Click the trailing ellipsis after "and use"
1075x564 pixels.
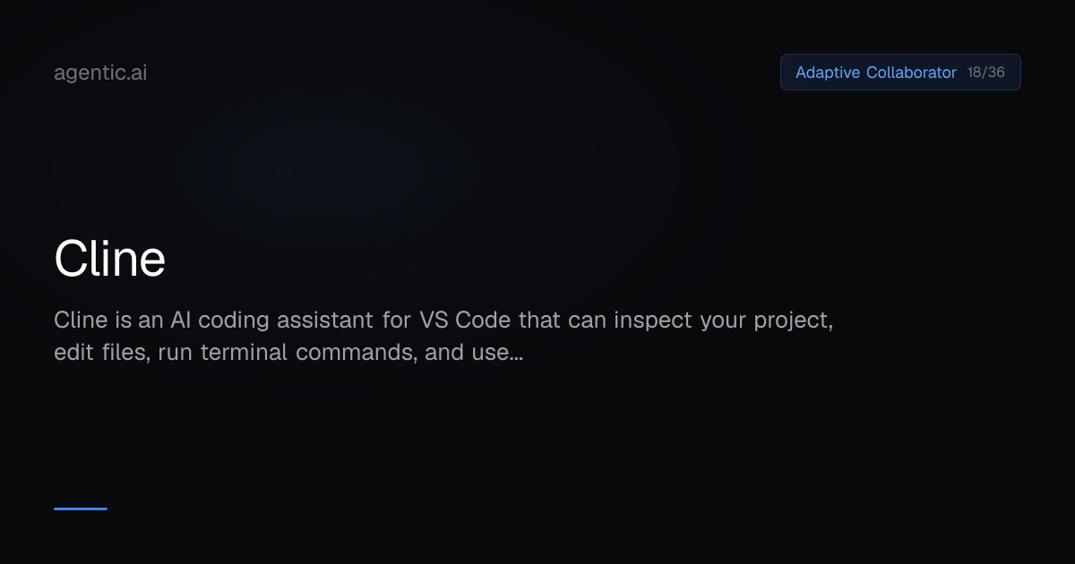[515, 352]
